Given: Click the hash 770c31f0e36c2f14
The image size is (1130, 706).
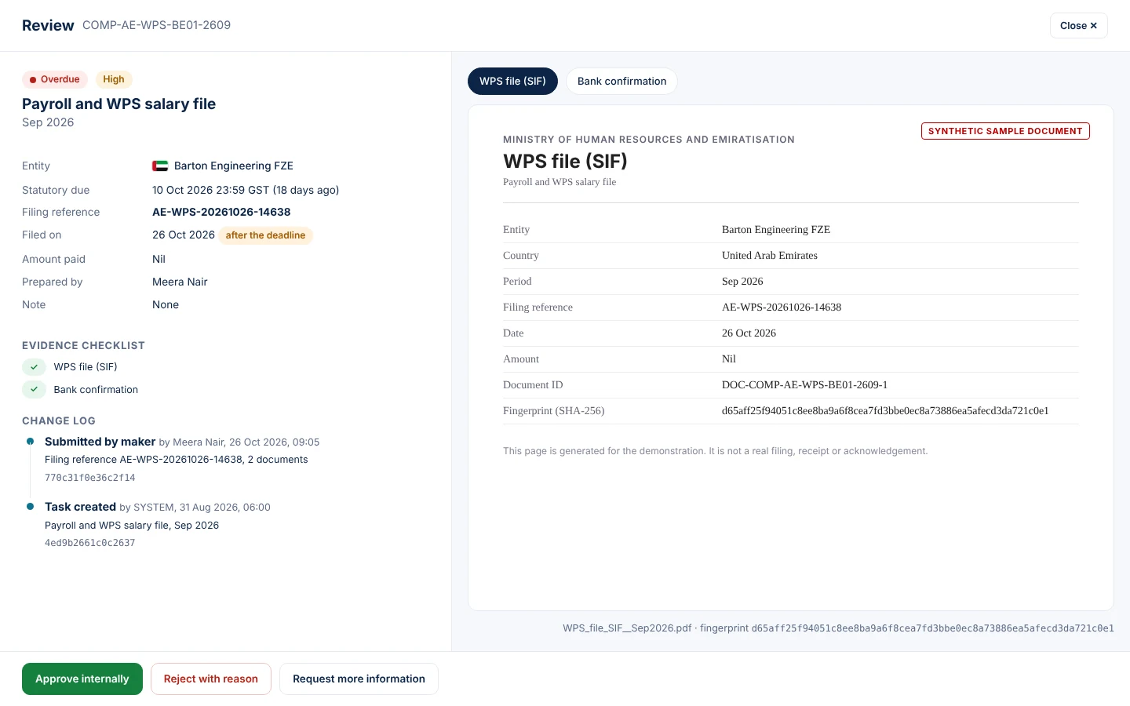Looking at the screenshot, I should click(90, 478).
